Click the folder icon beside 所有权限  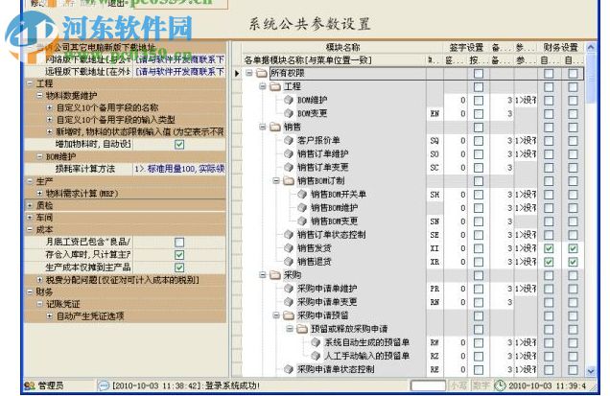coord(262,73)
